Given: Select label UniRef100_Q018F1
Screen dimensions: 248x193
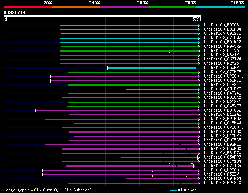Looking at the screenshot, I should 222,102.
